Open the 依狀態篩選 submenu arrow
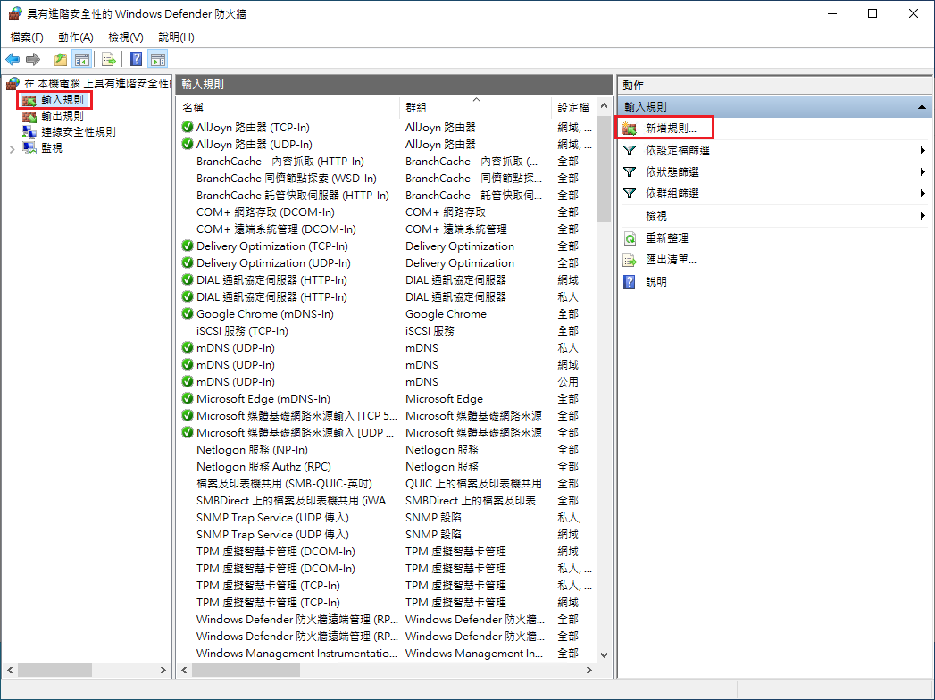This screenshot has width=935, height=700. tap(922, 172)
